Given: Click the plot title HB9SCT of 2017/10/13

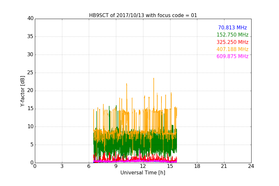Looking at the screenshot, I should [x=143, y=15].
